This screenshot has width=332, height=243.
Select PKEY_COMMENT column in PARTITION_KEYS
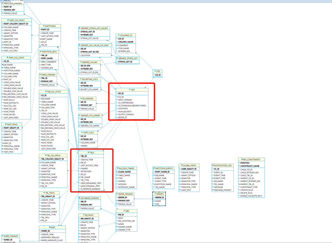click(x=49, y=62)
